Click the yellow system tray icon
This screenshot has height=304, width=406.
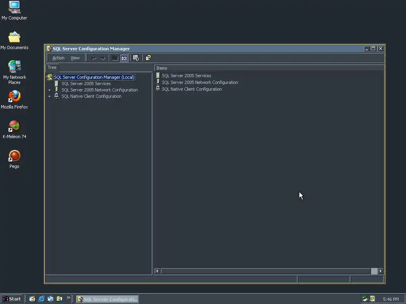[372, 299]
